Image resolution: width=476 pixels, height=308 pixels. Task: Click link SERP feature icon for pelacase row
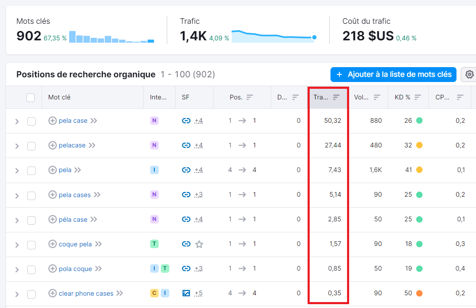click(x=186, y=145)
